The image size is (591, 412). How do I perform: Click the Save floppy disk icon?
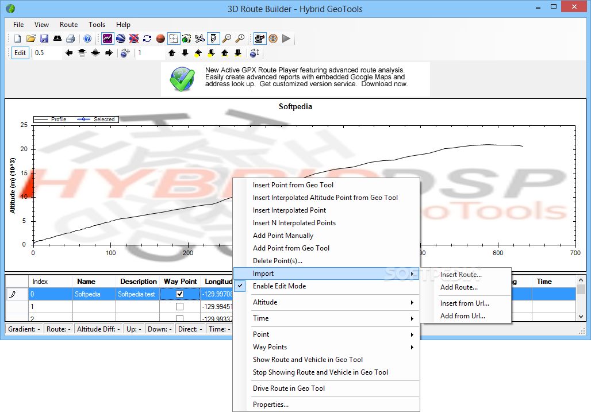tap(44, 38)
